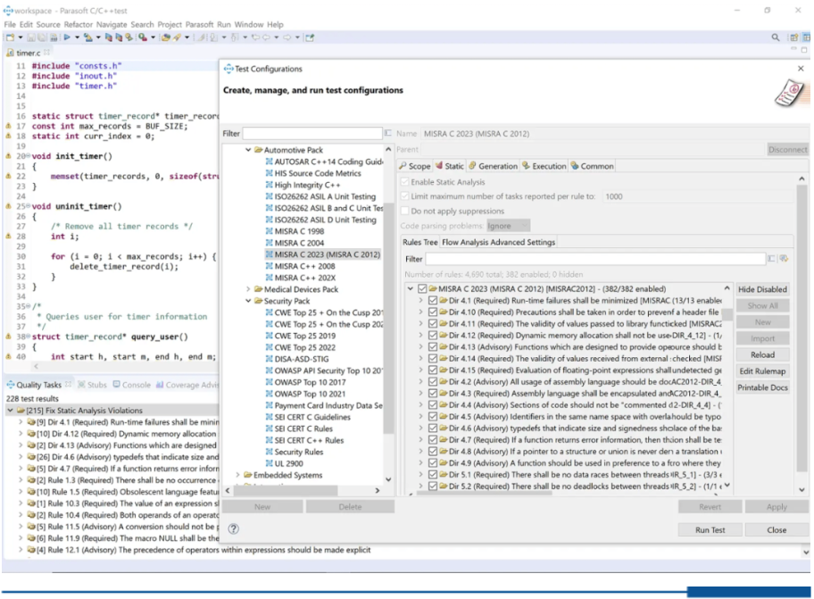Click the Search magnifier icon in main toolbar
Viewport: 814px width, 599px height.
tap(775, 37)
